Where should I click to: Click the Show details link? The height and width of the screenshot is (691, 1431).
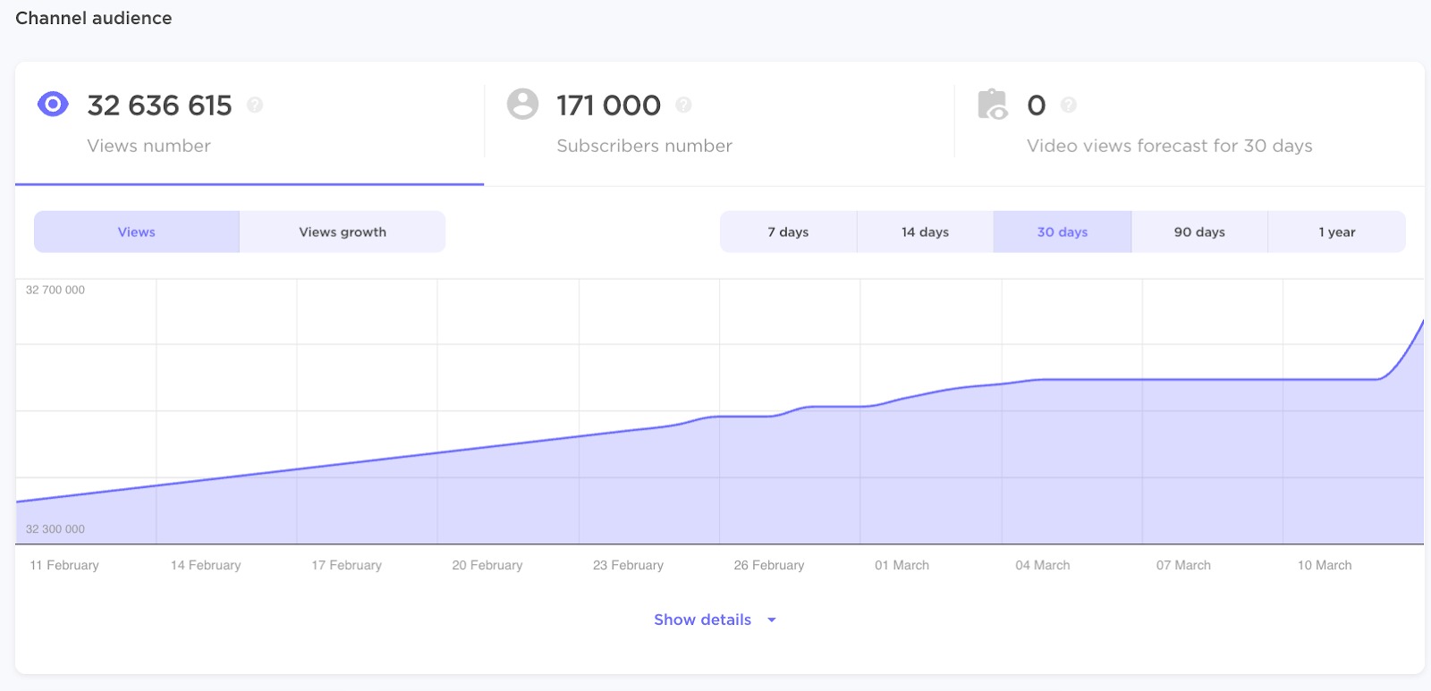point(702,619)
